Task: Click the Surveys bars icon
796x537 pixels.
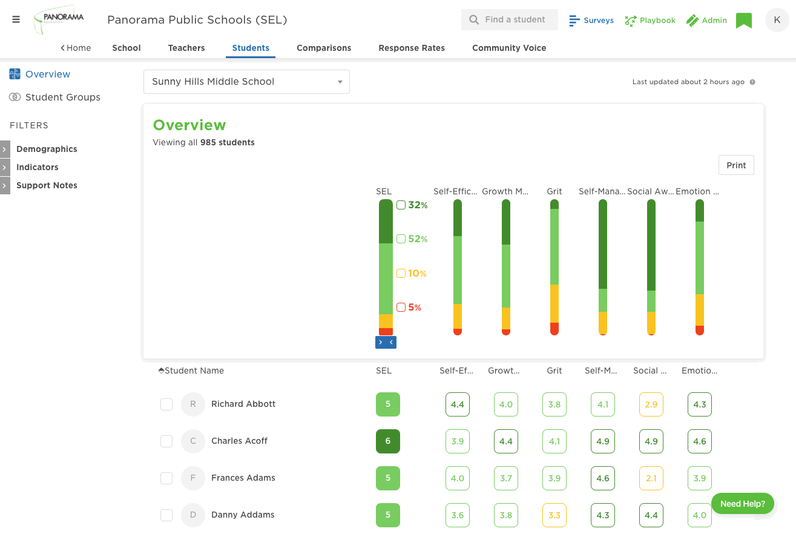Action: pos(574,21)
